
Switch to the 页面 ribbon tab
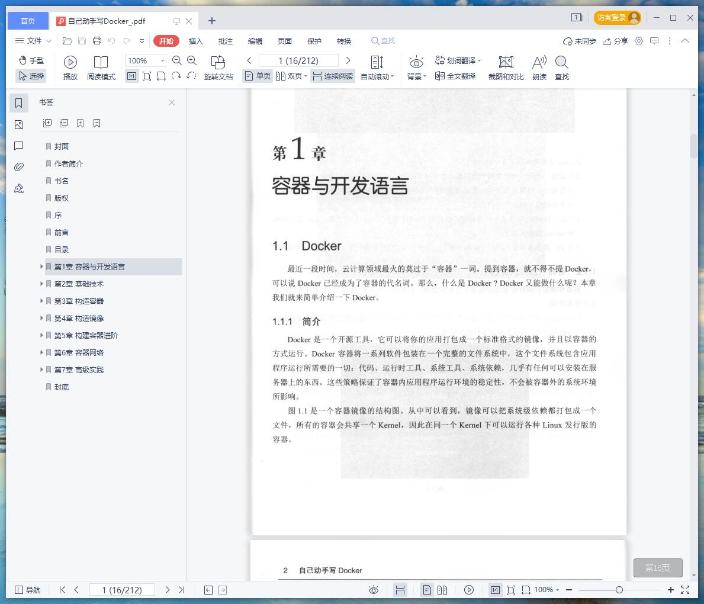coord(285,41)
